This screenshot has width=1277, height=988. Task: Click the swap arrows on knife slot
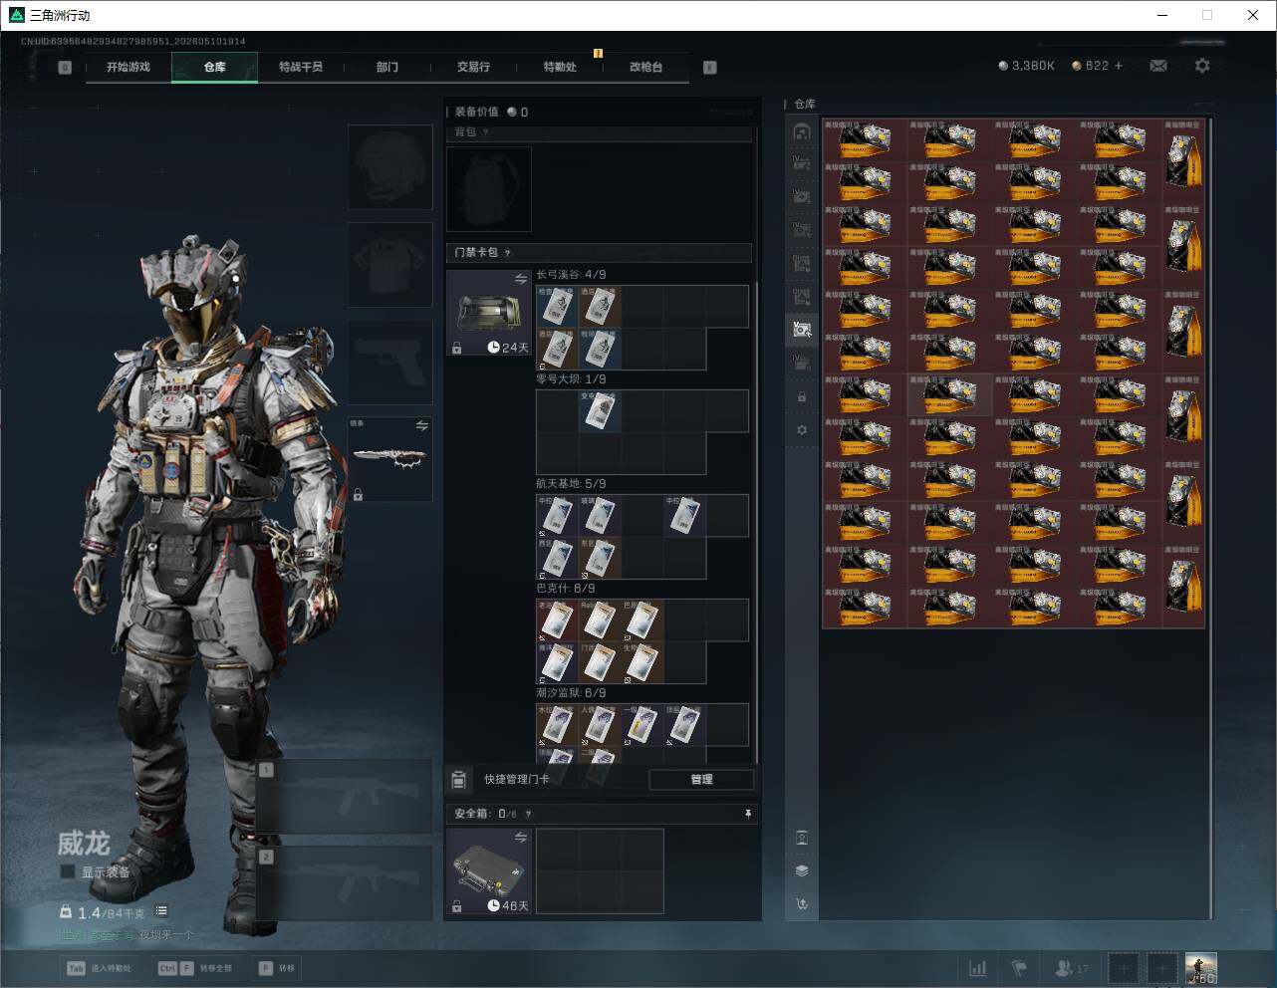coord(422,426)
